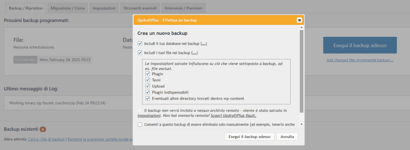Click 'Mon, February 24, 2025 09:23' time text

pos(65,60)
